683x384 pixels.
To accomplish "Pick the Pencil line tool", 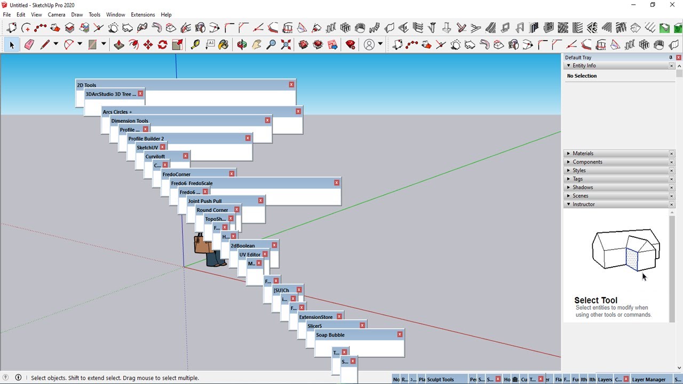I will point(45,45).
